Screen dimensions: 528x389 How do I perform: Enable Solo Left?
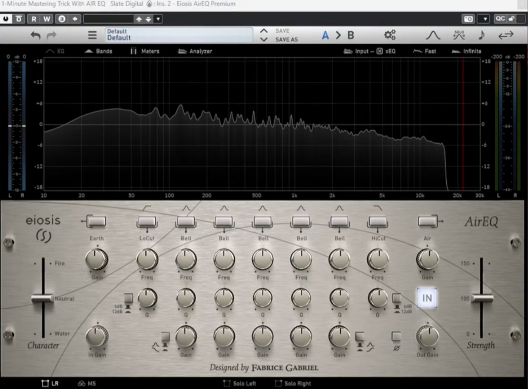coord(227,383)
